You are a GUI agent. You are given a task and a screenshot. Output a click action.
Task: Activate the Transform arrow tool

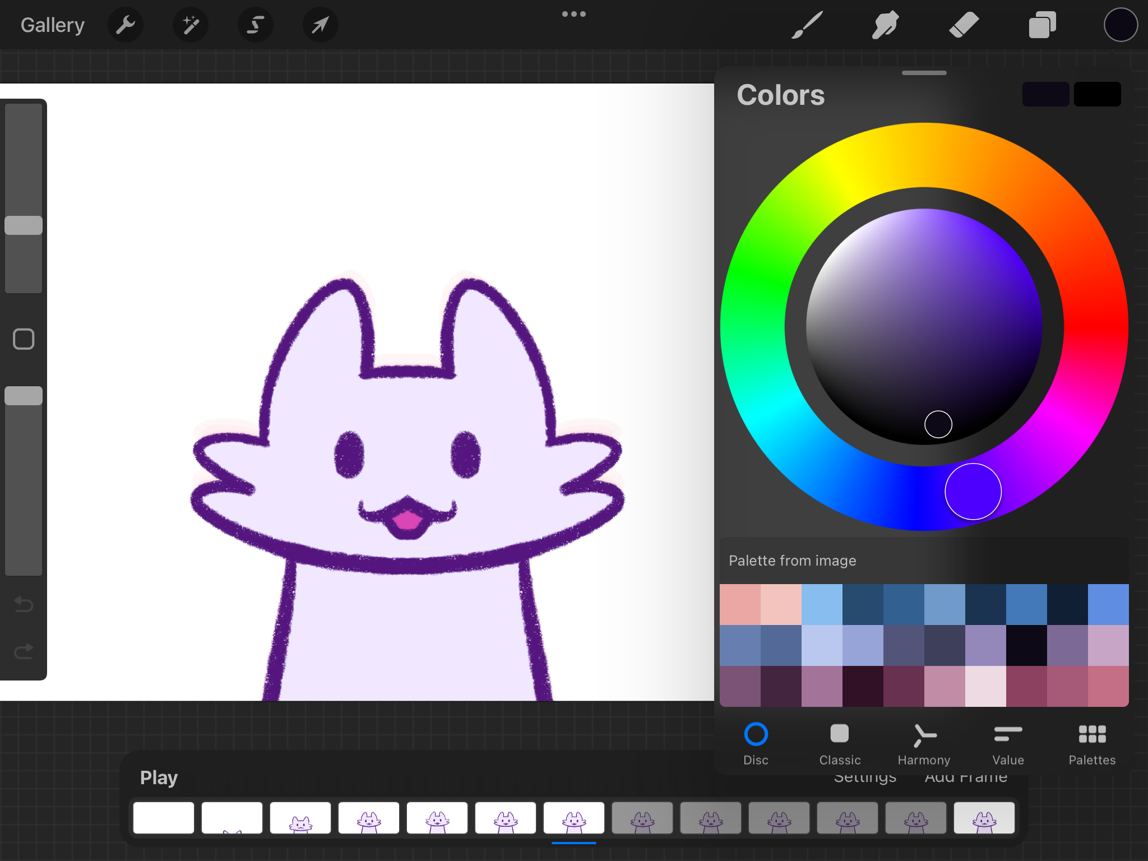320,25
